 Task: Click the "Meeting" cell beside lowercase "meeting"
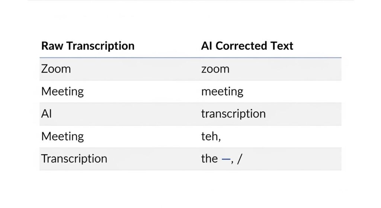tap(62, 92)
